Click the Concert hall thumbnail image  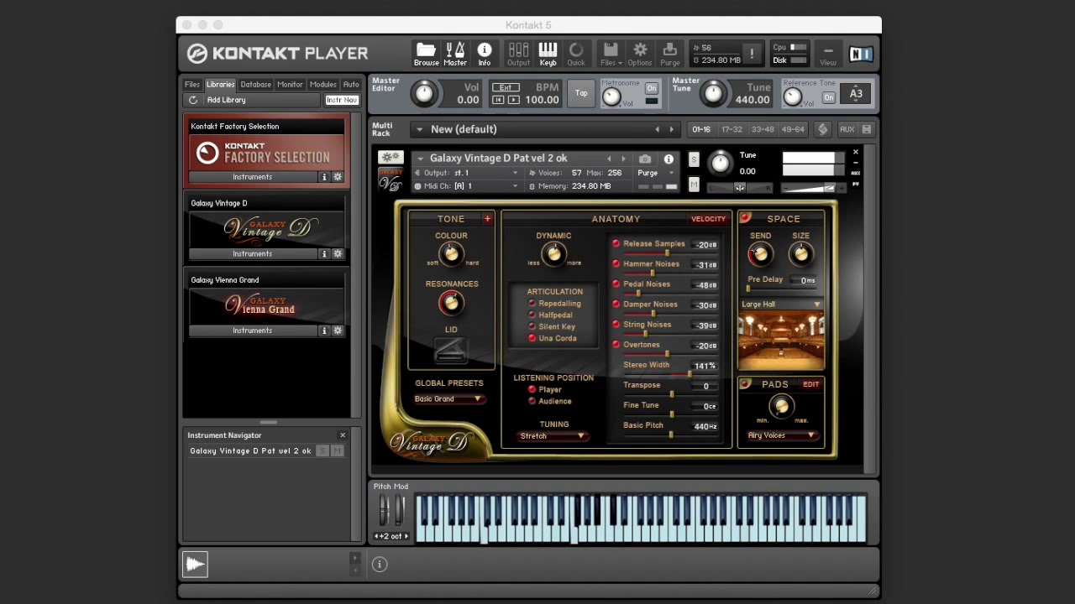pyautogui.click(x=781, y=338)
